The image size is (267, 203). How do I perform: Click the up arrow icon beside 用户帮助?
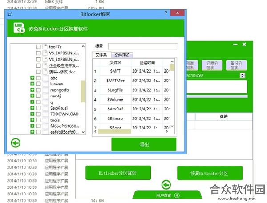177,195
